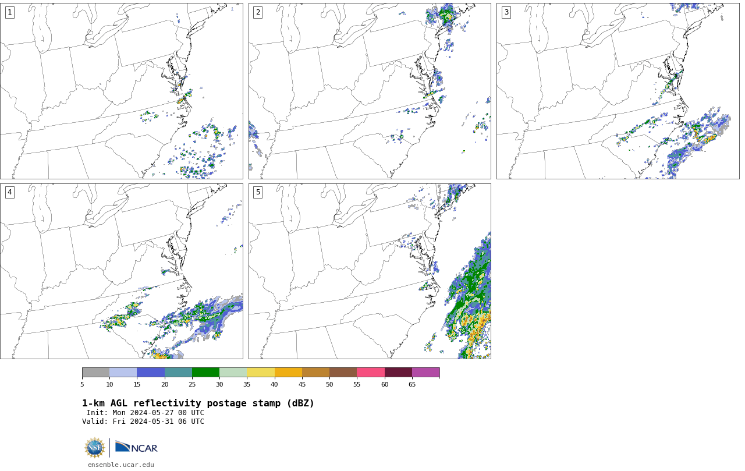Click the pale green 30-35 dBZ swatch
Viewport: 745px width, 471px height.
pyautogui.click(x=233, y=373)
